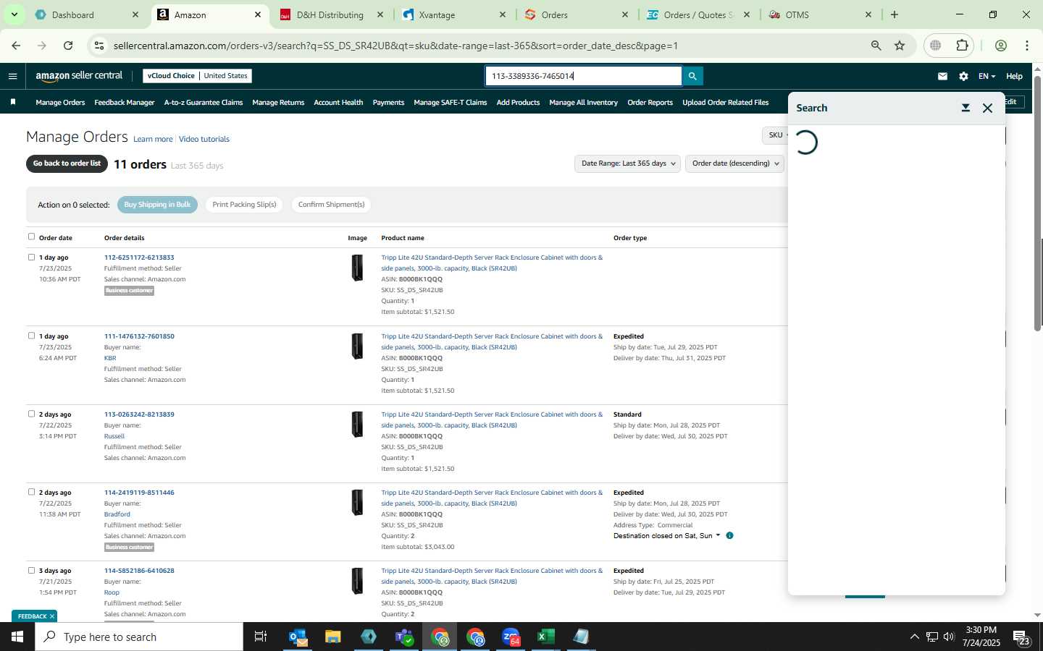Screen dimensions: 1043x651
Task: Click Print Packing Slip(s) button
Action: [x=244, y=205]
